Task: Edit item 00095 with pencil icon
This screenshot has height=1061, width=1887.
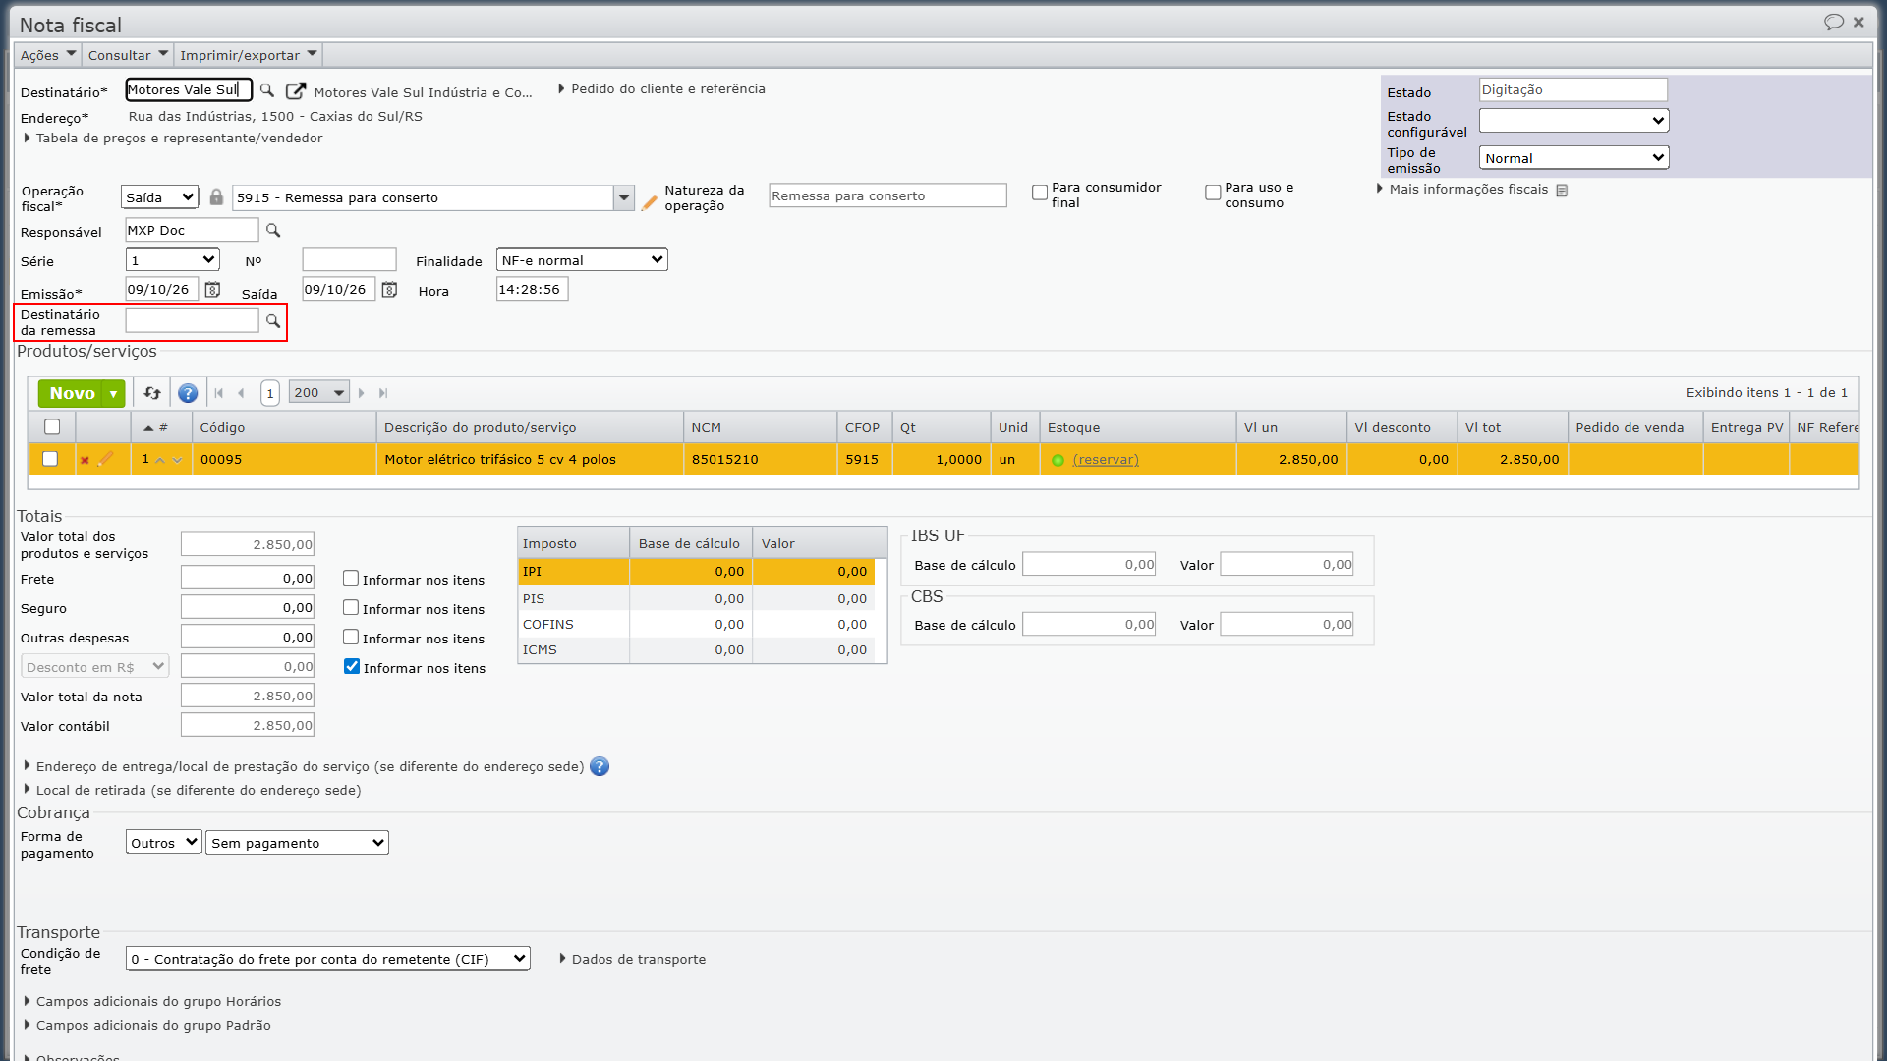Action: coord(106,459)
